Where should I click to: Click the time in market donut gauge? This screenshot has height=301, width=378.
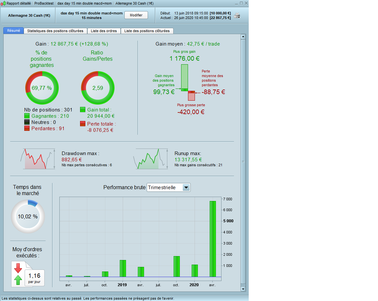coord(28,216)
